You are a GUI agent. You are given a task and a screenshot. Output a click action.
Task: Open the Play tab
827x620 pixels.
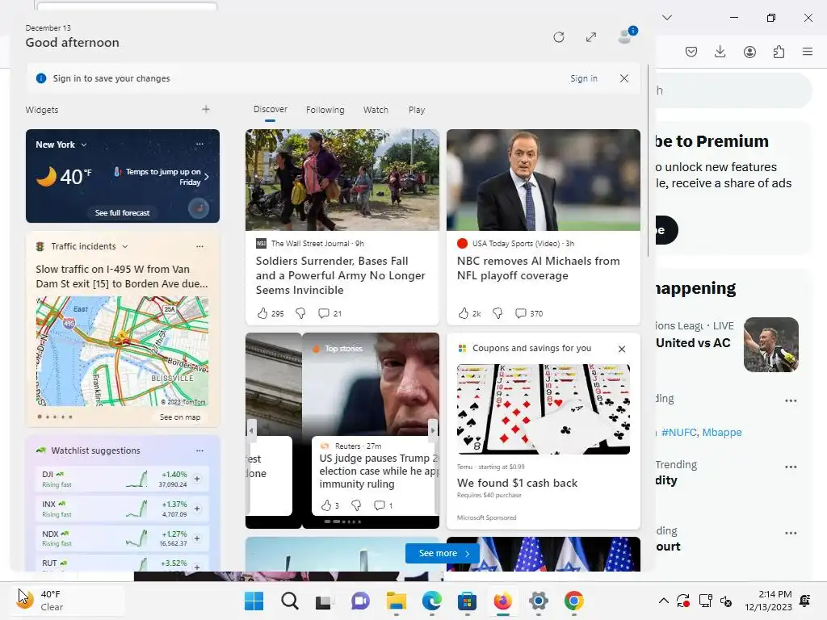(416, 110)
